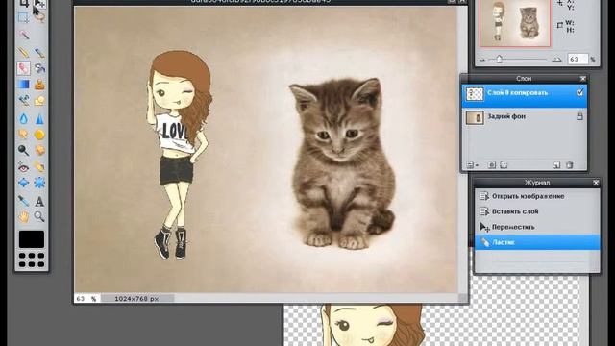Click the Задний фон layer thumbnail

click(x=475, y=117)
